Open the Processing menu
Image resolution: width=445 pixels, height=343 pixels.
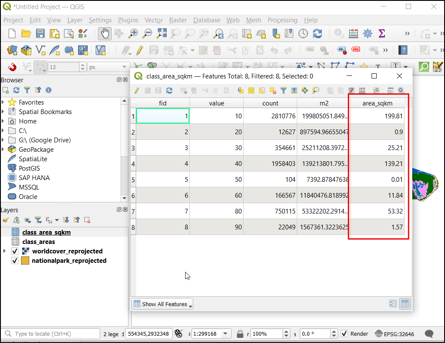coord(282,20)
